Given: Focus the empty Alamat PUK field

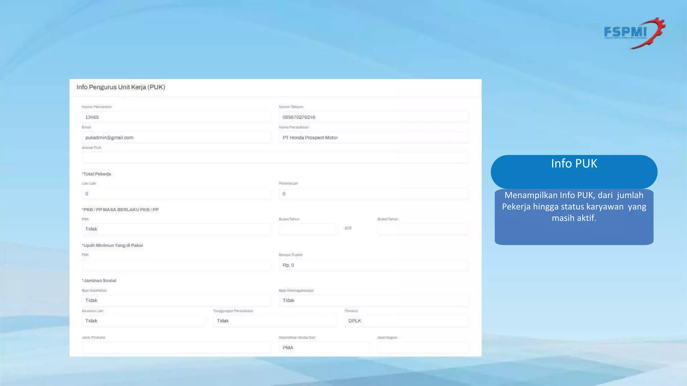Looking at the screenshot, I should [274, 158].
